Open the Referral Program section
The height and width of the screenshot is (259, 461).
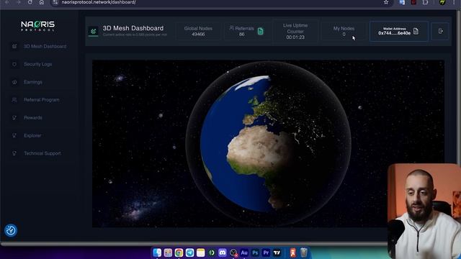point(42,100)
